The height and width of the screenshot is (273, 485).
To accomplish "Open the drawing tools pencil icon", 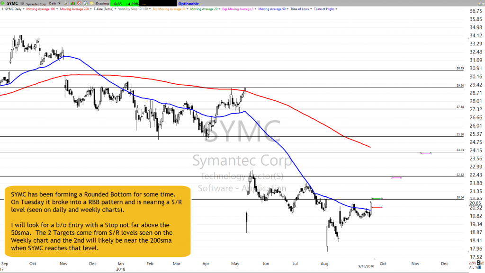I will coord(66,3).
